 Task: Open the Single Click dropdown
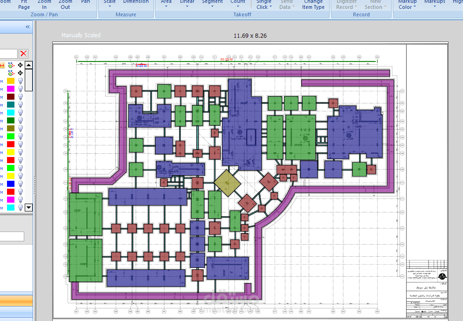point(264,4)
